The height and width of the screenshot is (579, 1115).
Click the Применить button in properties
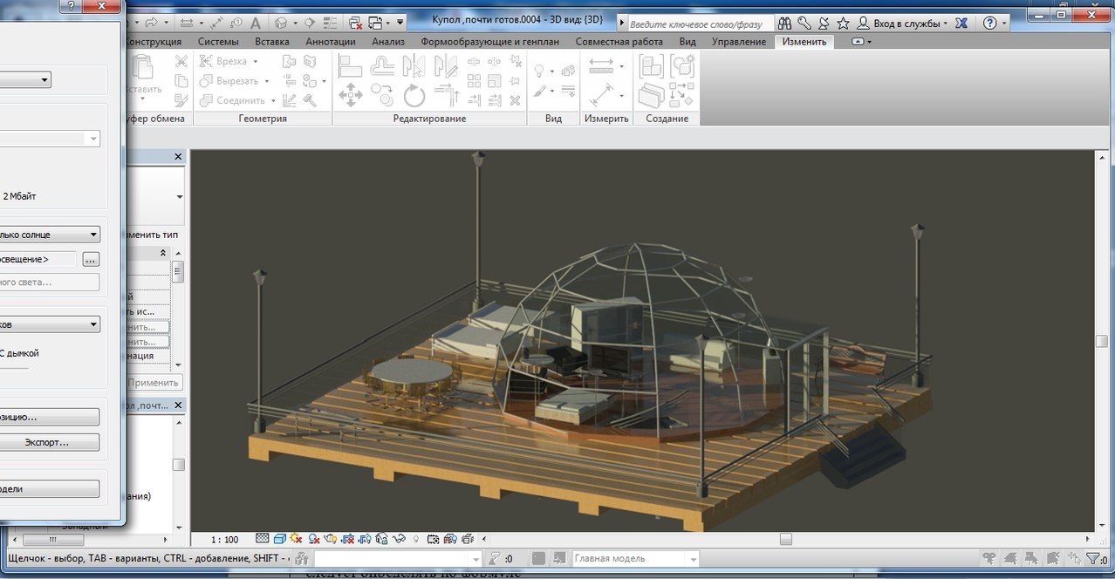154,383
